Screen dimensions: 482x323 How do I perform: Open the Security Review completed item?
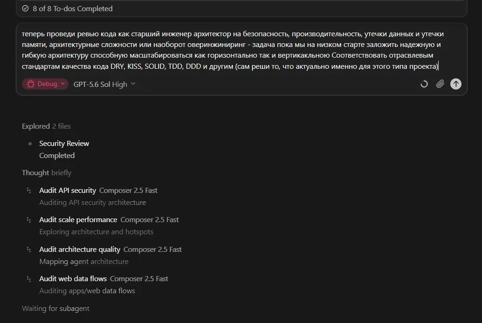pos(64,150)
